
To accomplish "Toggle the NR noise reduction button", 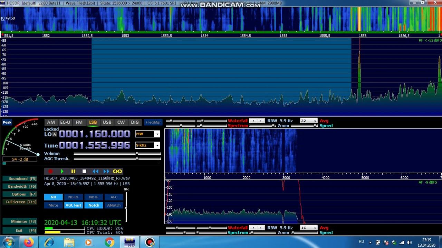I will click(53, 197).
